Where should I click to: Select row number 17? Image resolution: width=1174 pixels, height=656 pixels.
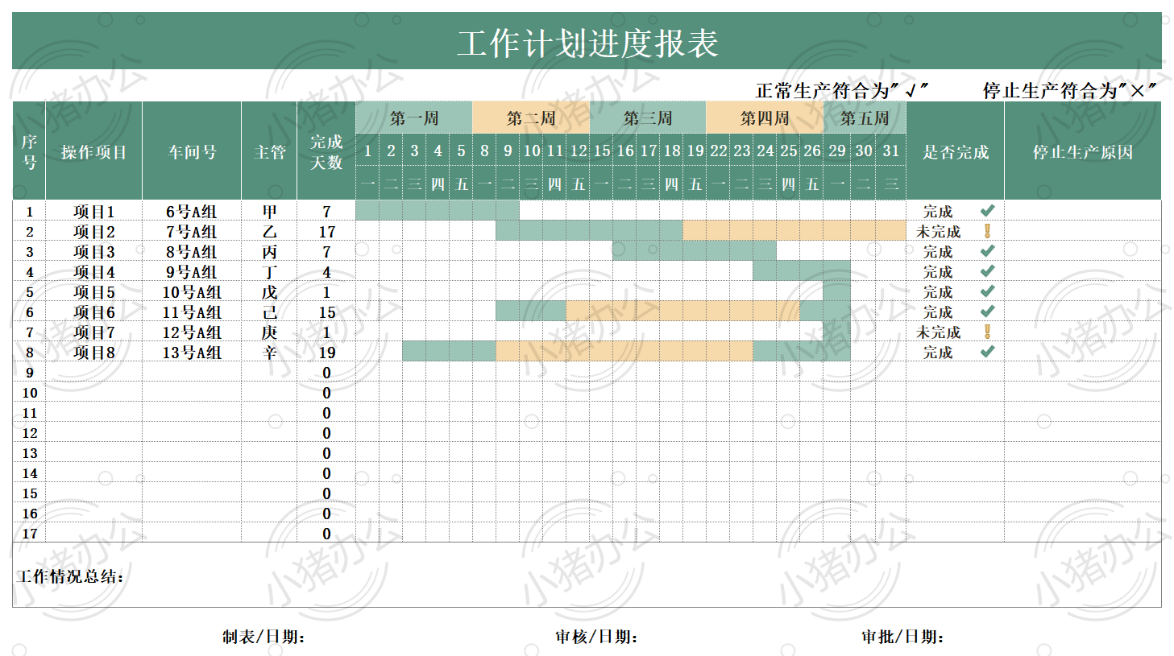click(29, 533)
